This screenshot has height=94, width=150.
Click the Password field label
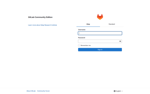81,38
